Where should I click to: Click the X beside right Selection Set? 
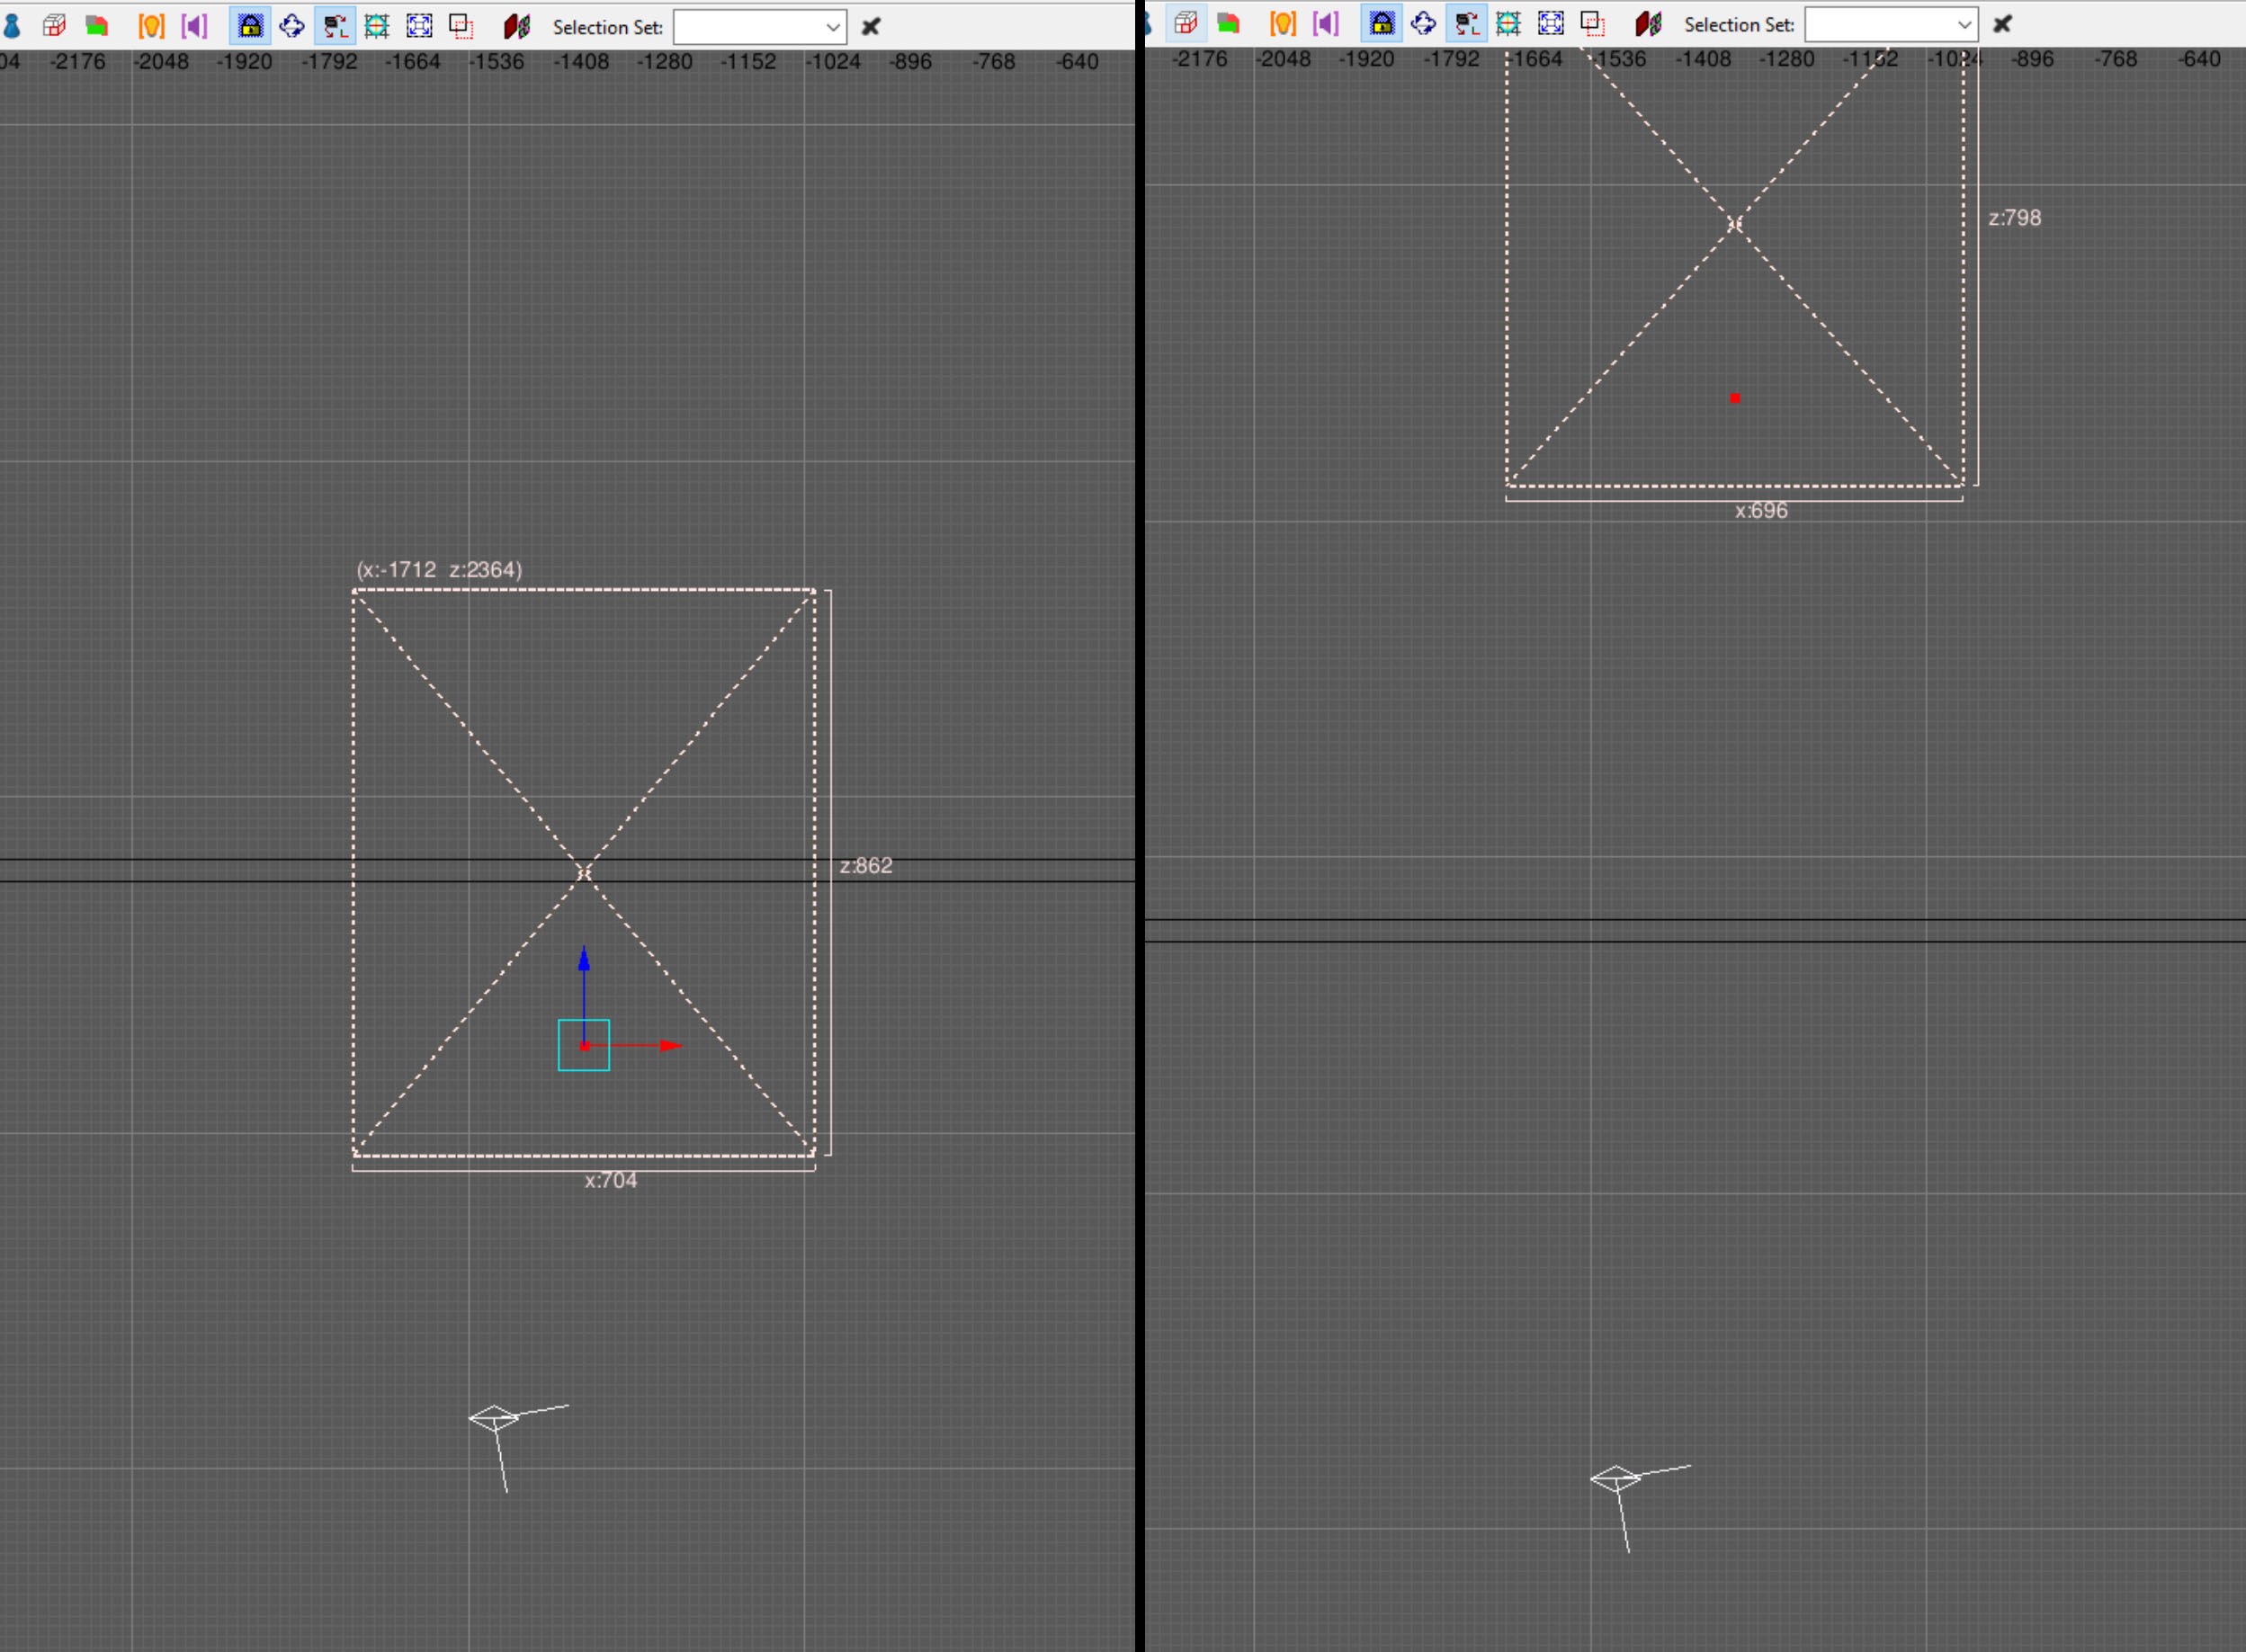click(2002, 24)
